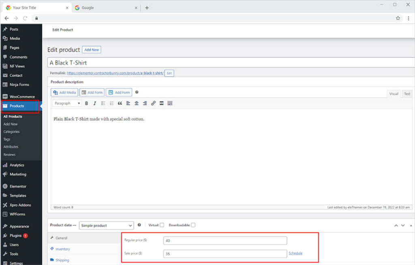415x265 pixels.
Task: Create a bulleted list
Action: click(x=103, y=104)
